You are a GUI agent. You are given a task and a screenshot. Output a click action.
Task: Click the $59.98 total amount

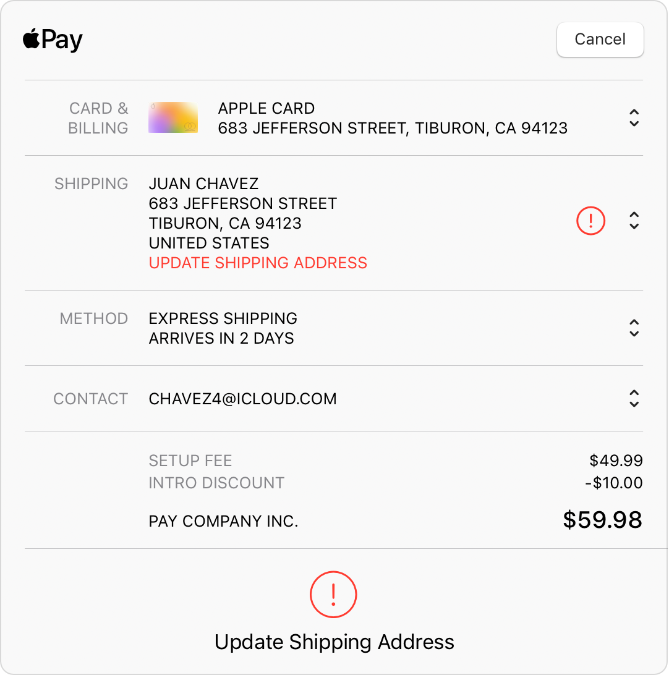point(602,520)
